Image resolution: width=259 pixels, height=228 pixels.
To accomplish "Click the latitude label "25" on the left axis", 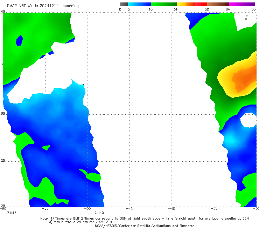I will coord(2,160).
